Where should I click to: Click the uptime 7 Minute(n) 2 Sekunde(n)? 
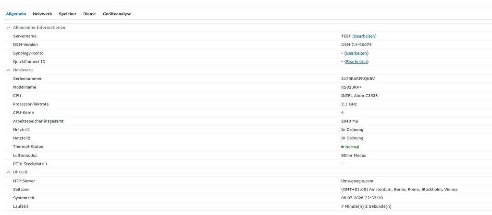[x=366, y=206]
